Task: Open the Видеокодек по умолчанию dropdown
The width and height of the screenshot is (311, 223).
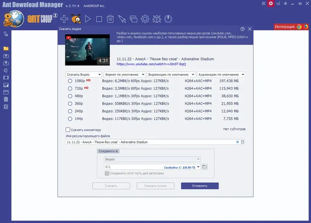Action: (x=171, y=74)
